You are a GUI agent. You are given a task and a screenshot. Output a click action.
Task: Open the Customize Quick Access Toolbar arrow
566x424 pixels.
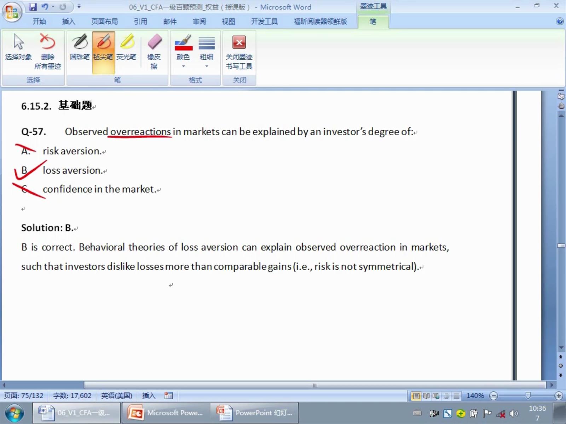[79, 7]
